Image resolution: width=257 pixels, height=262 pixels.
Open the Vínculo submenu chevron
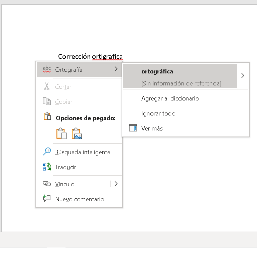[x=116, y=184]
